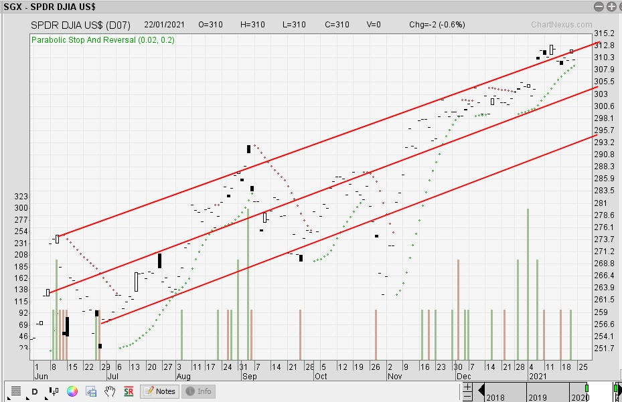Screen dimensions: 622x402
Task: Toggle the Info display
Action: (x=198, y=391)
